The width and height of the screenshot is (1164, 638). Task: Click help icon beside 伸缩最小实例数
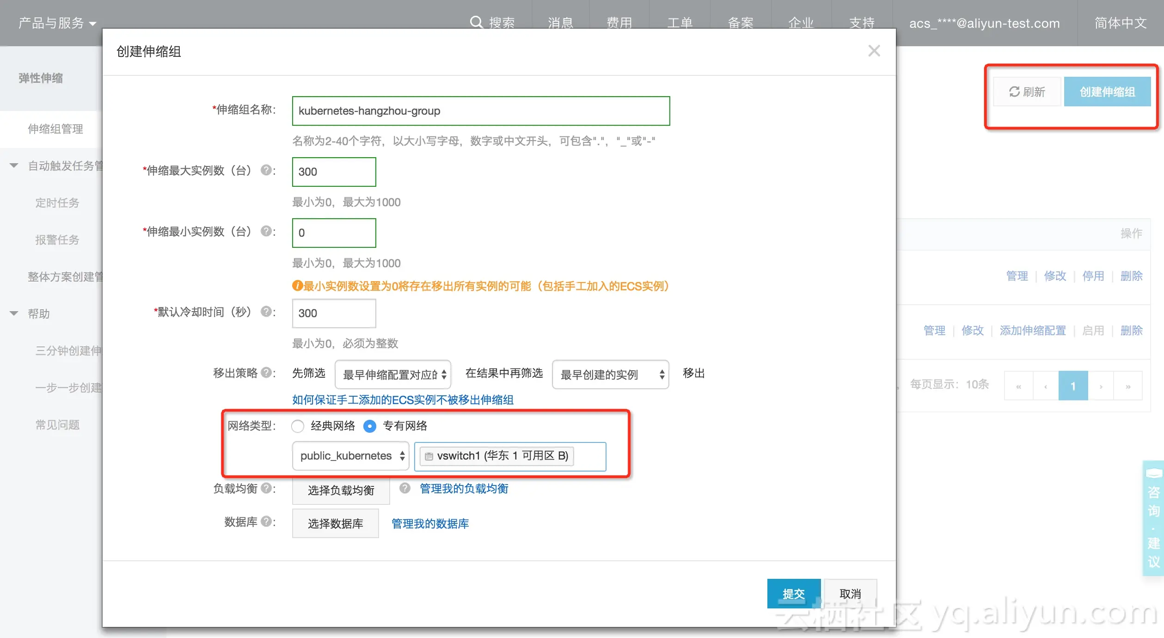tap(266, 231)
